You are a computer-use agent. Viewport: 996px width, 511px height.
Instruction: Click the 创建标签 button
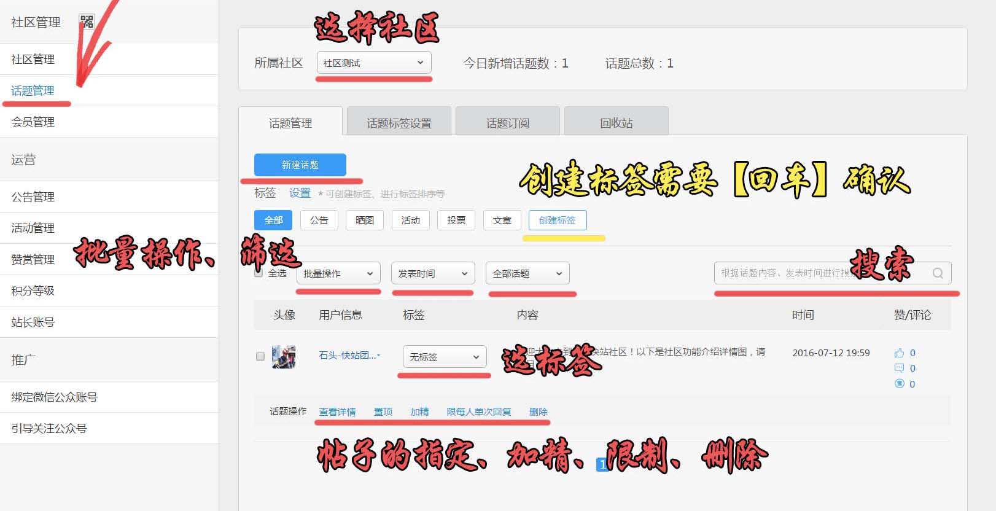click(x=557, y=220)
